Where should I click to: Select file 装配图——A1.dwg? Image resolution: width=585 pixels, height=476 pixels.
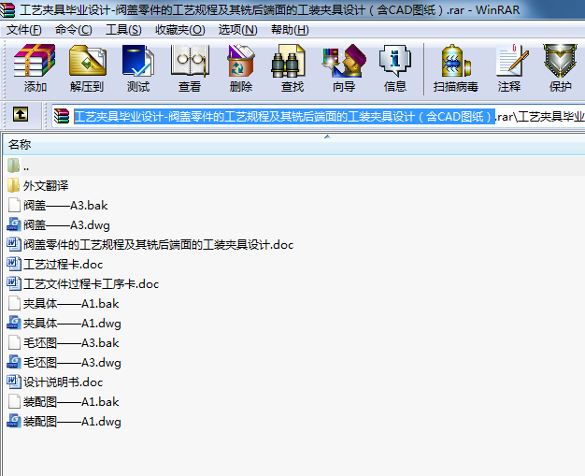point(72,421)
